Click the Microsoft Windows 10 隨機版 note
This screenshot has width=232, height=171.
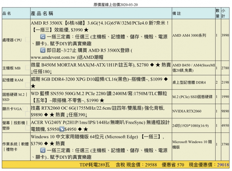tap(192, 144)
